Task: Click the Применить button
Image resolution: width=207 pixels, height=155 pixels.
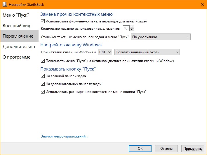Action: 192,149
